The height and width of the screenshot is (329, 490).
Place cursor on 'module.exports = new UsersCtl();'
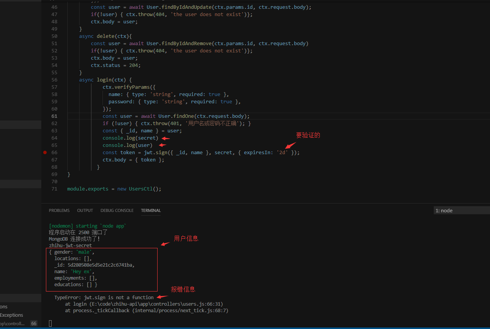point(114,189)
